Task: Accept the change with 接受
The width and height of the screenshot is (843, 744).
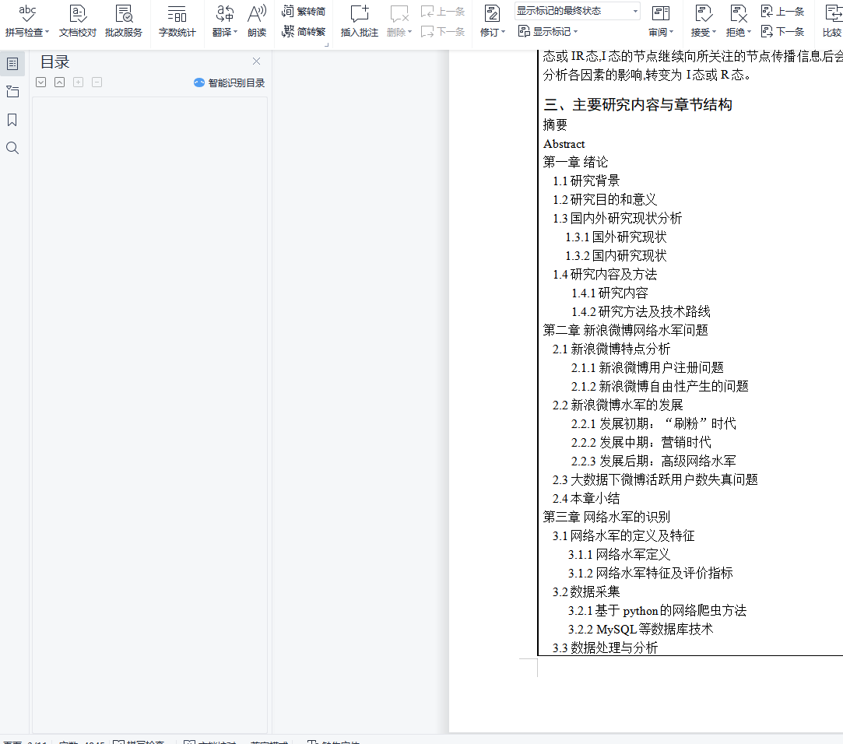Action: point(703,13)
